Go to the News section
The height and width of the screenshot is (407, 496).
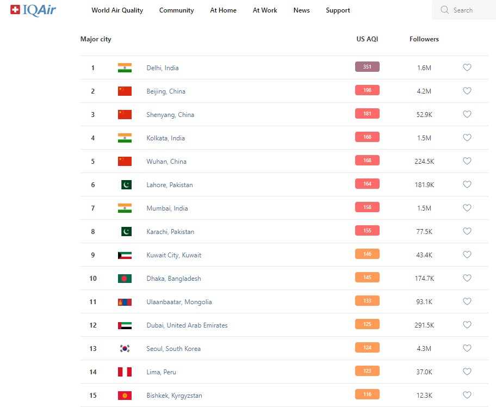301,10
